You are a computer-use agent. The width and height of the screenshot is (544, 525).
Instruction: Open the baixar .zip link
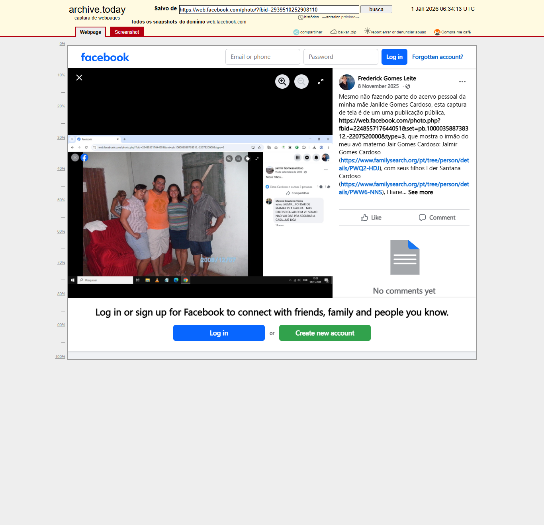coord(347,32)
